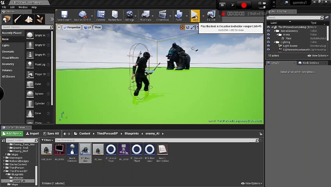Hide the Floor actor with its eye icon
The height and width of the screenshot is (187, 331).
coord(268,39)
